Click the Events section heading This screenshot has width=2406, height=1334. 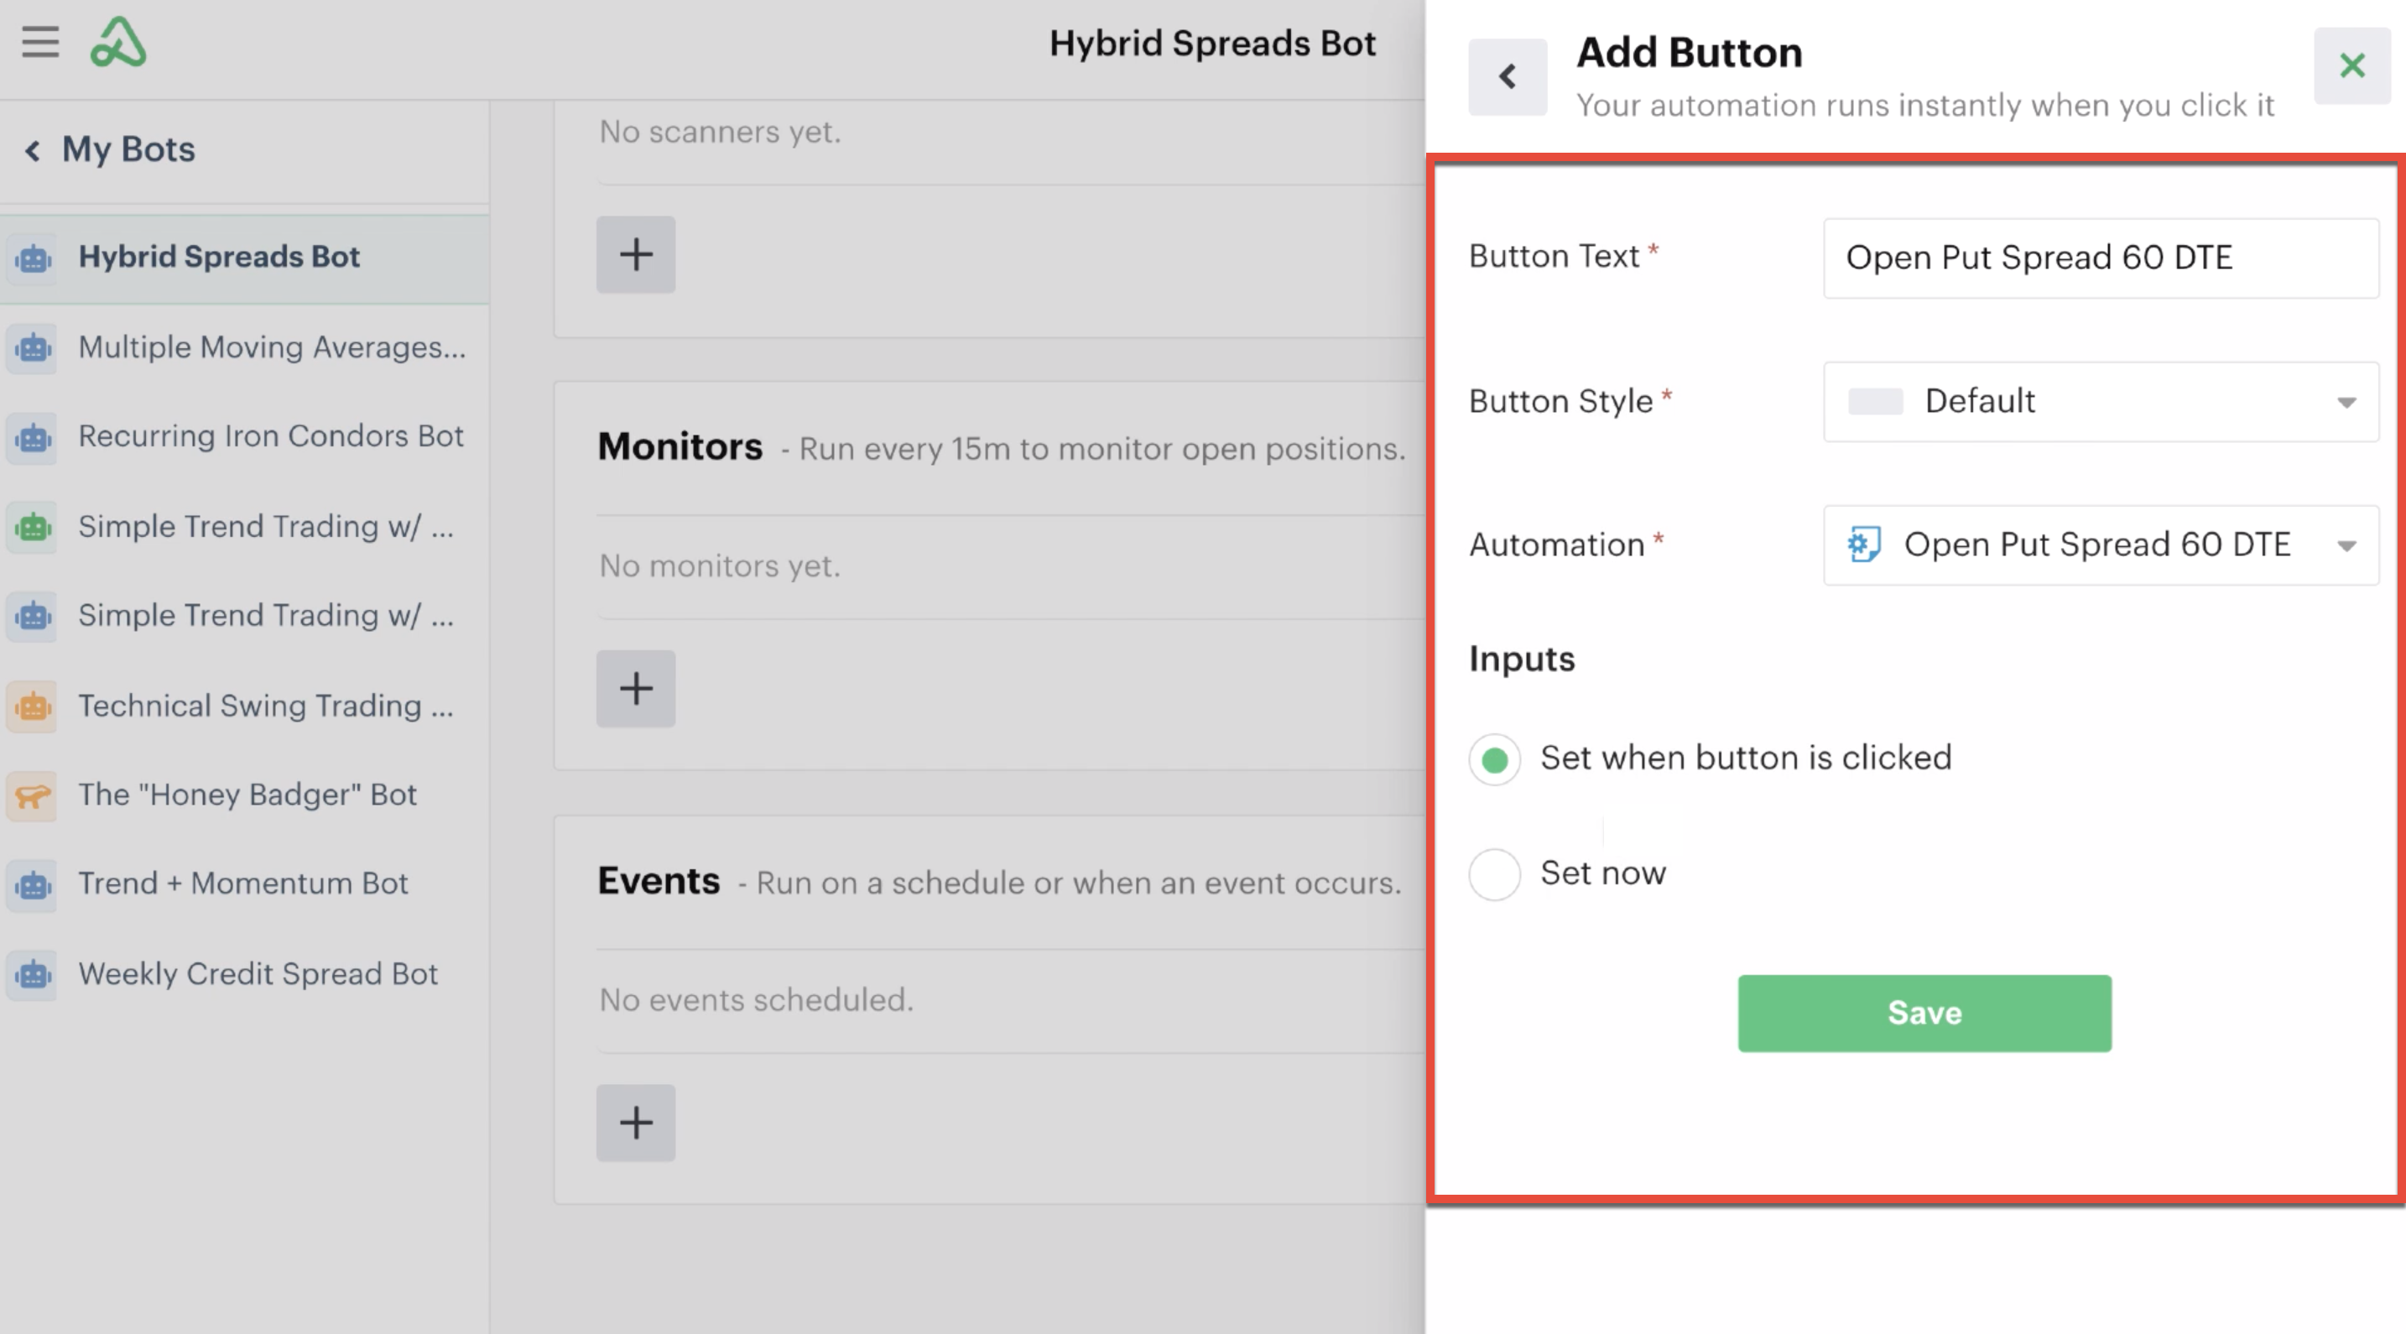(x=659, y=881)
